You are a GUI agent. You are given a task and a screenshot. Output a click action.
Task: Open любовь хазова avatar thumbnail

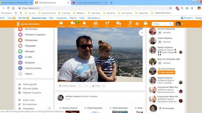pyautogui.click(x=61, y=98)
